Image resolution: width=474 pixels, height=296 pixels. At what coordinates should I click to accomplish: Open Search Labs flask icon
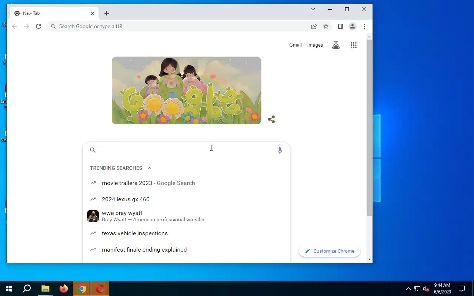tap(336, 45)
